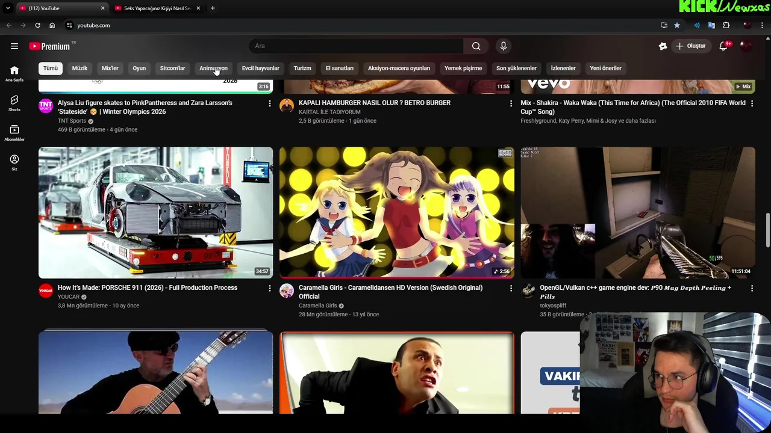The height and width of the screenshot is (433, 771).
Task: Open options for Alysa Liu video
Action: pyautogui.click(x=269, y=103)
